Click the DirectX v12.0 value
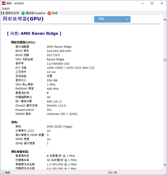Screen dimensions: 167x175 [56, 106]
